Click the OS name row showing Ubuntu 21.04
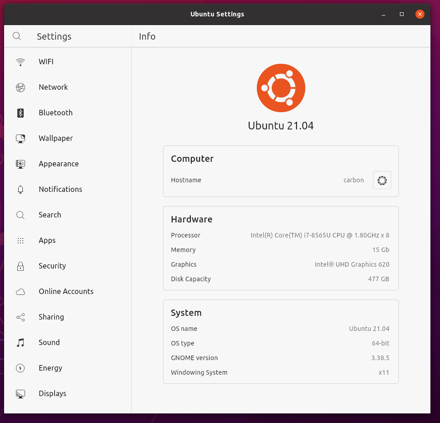Viewport: 440px width, 423px height. tap(281, 329)
